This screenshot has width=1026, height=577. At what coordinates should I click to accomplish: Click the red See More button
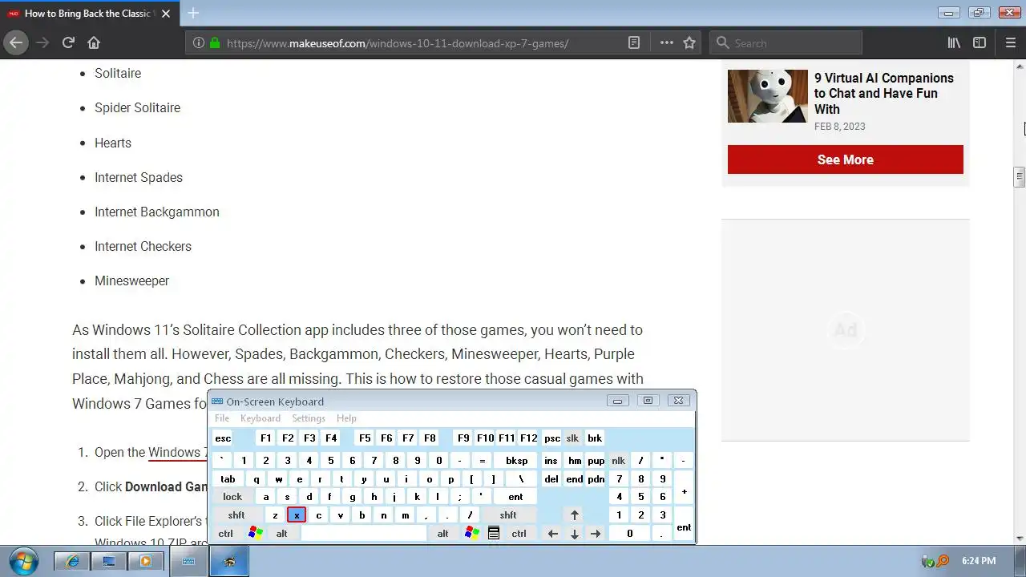click(846, 159)
